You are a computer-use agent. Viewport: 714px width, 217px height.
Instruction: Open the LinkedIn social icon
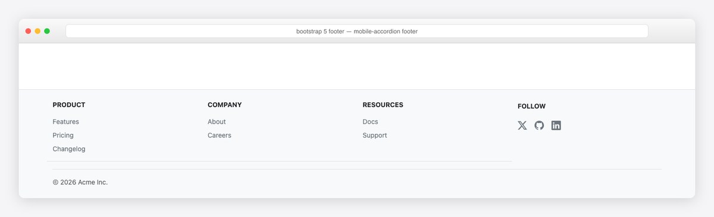[556, 125]
